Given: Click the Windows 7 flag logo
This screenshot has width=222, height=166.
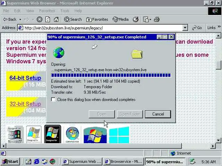Looking at the screenshot, I should click(95, 135).
